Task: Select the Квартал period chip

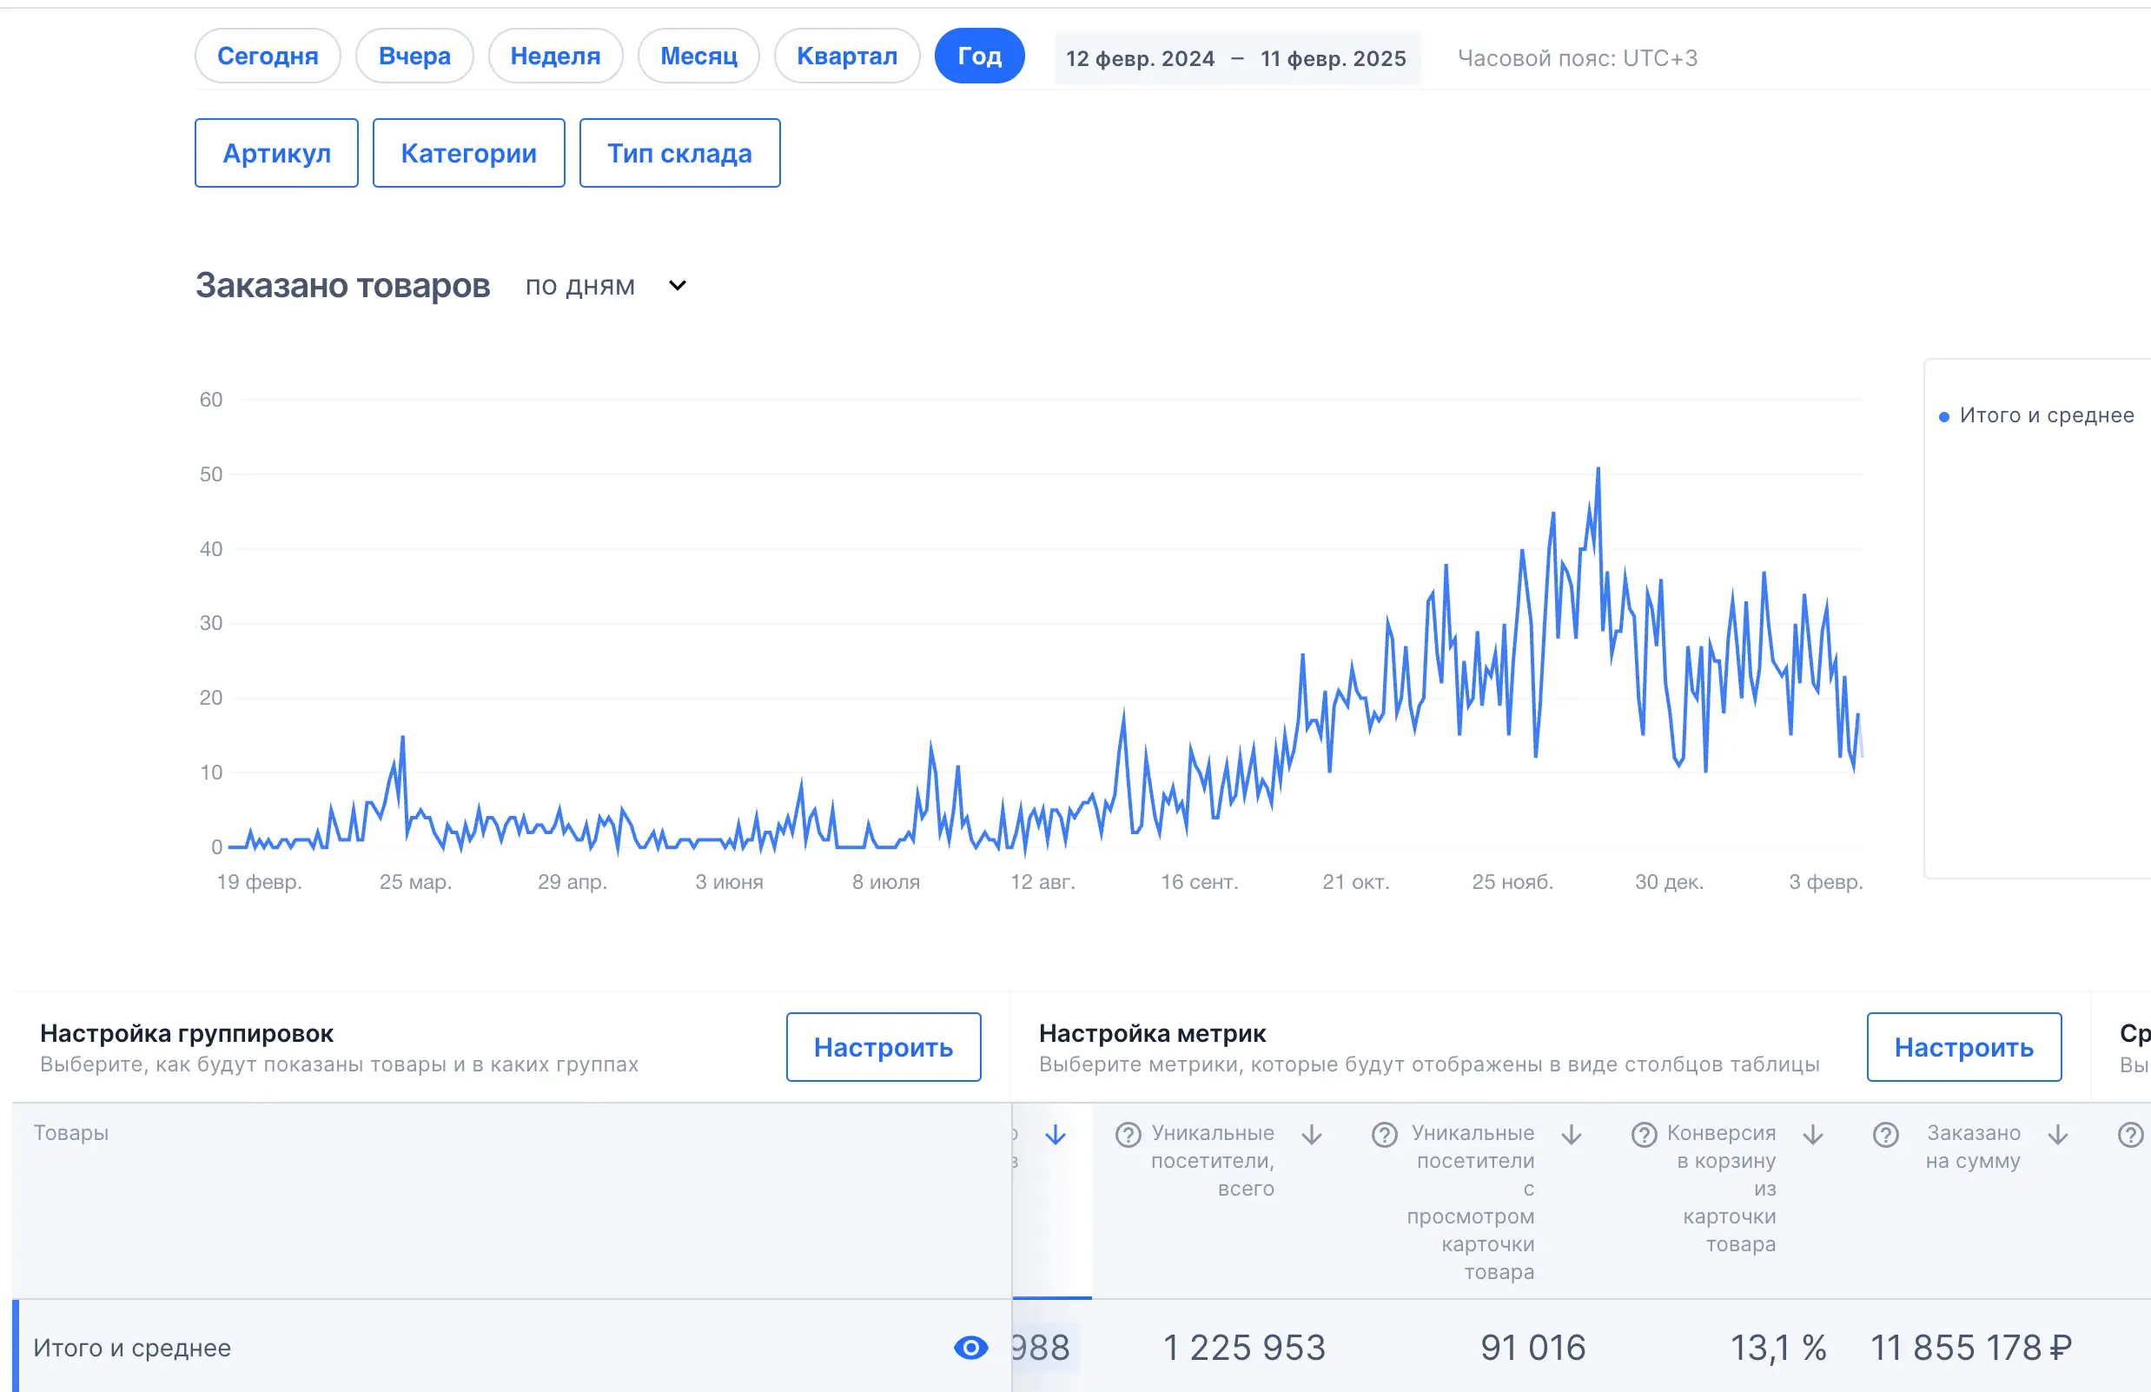Action: click(846, 56)
